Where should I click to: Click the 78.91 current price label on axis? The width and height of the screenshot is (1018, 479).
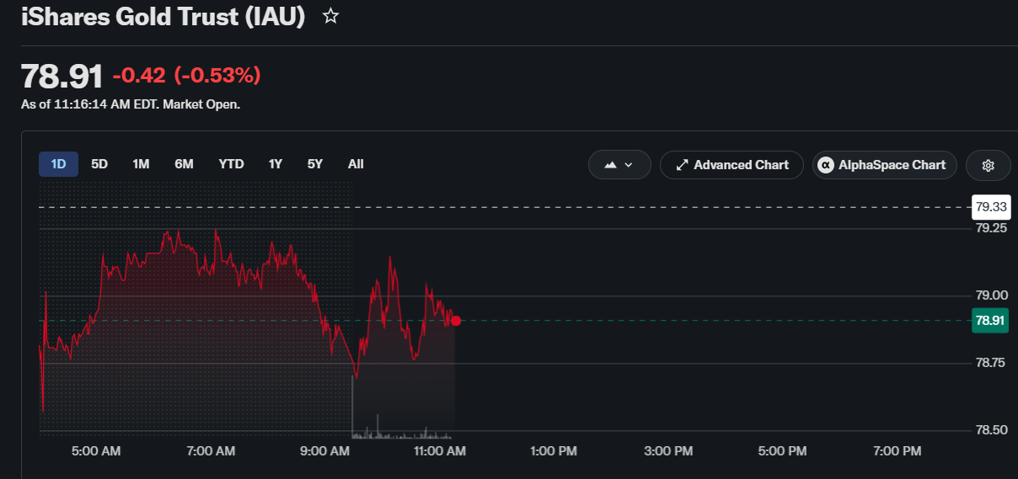[x=989, y=320]
